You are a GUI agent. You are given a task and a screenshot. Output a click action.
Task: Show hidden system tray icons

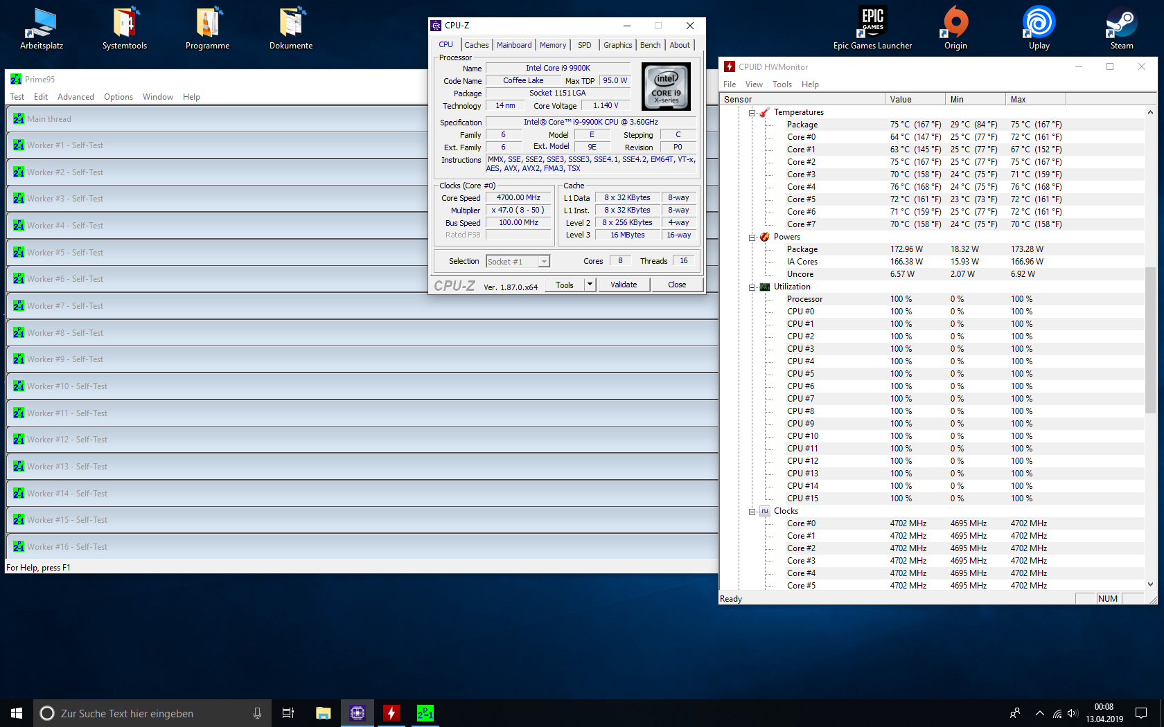pyautogui.click(x=1039, y=713)
